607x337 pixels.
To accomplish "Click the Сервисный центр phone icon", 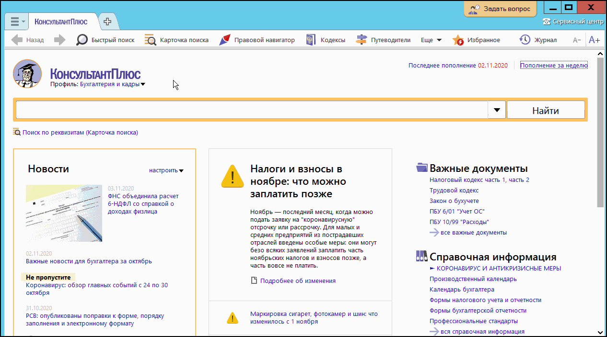I will pyautogui.click(x=547, y=22).
